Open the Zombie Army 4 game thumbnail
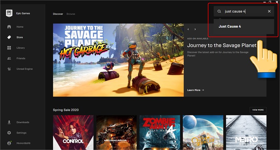The height and width of the screenshot is (150, 280). (160, 133)
